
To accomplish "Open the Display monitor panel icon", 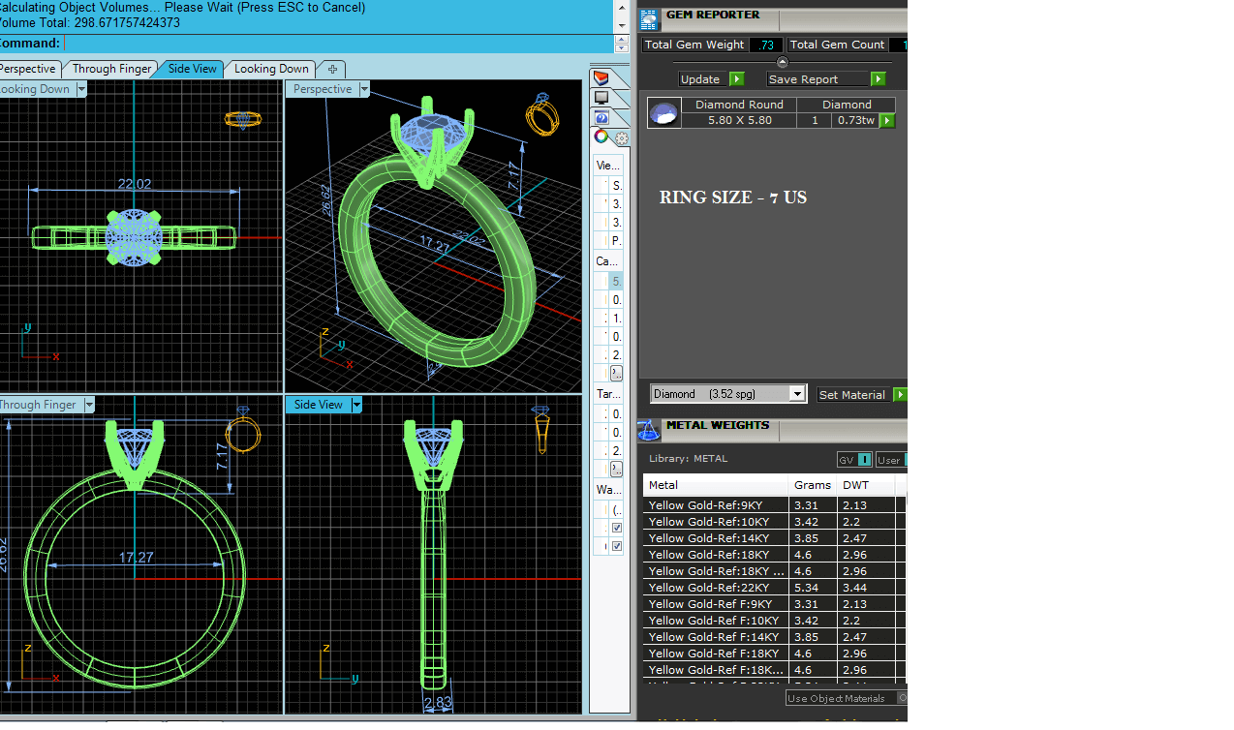I will click(602, 98).
